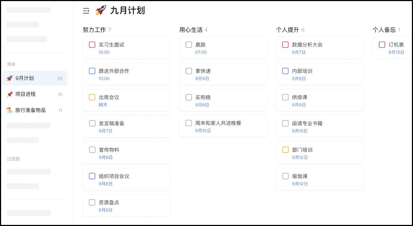Click the rocket icon in the 九月计划 page title
413x226 pixels.
tap(101, 10)
